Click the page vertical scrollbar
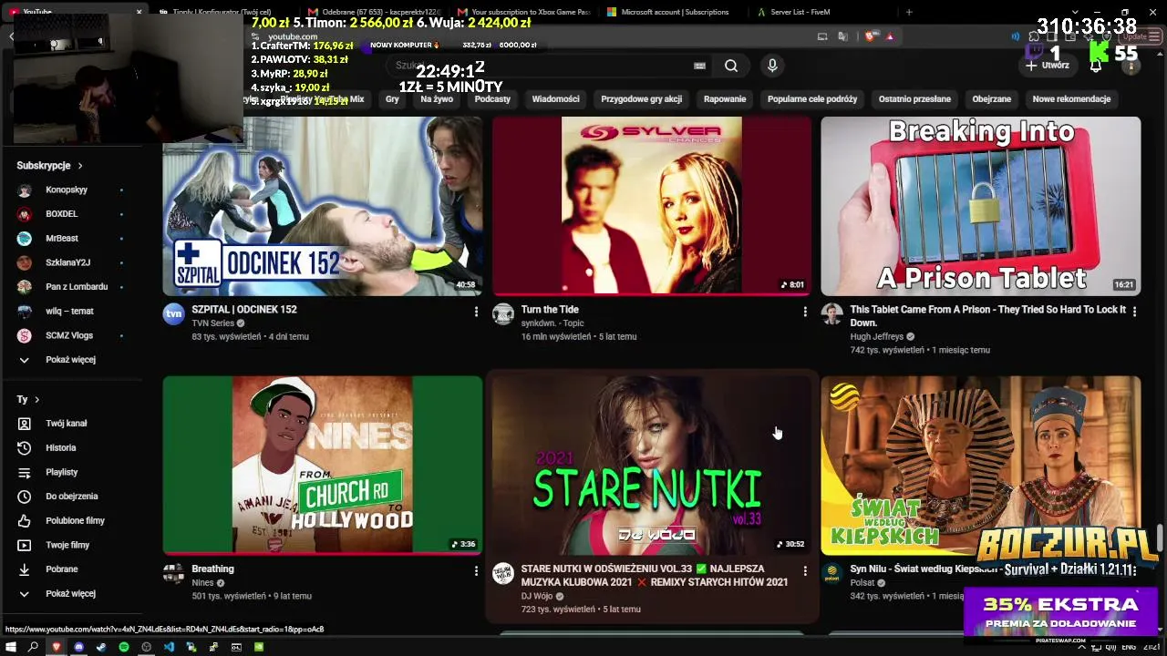This screenshot has width=1167, height=656. tap(1160, 538)
